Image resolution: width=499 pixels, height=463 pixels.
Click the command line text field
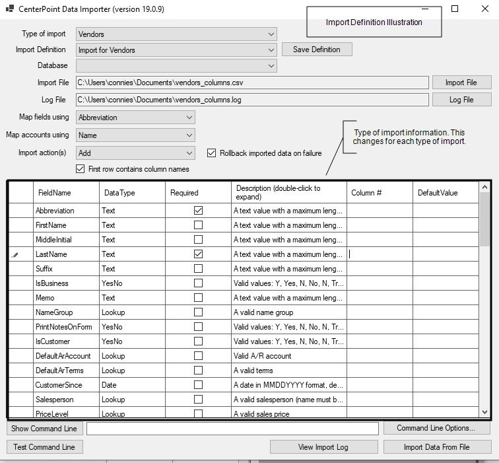pos(232,429)
